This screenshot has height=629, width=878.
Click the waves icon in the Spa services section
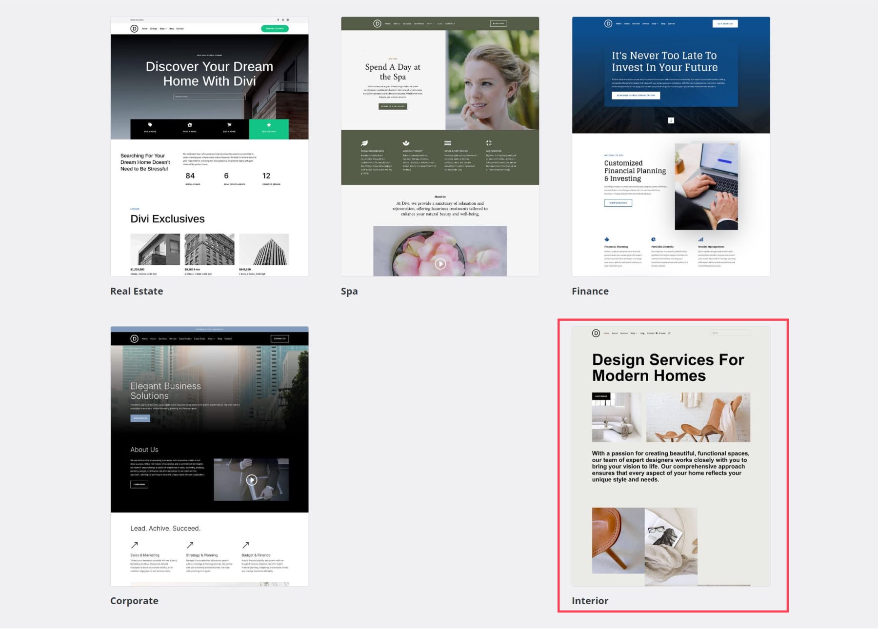448,143
